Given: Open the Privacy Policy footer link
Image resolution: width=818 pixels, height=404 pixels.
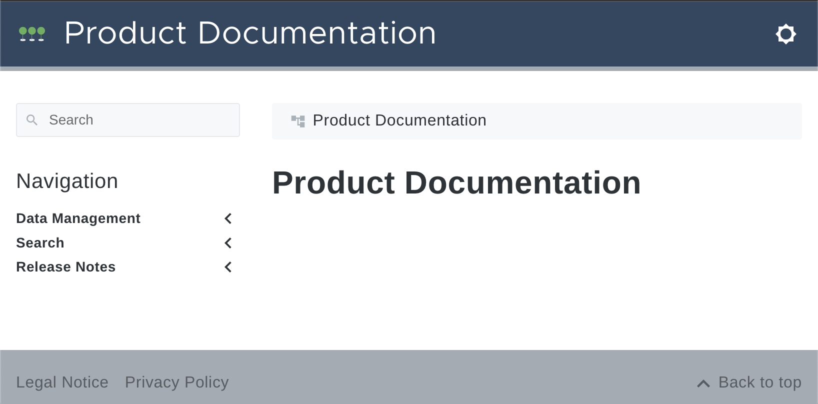Looking at the screenshot, I should click(x=176, y=382).
